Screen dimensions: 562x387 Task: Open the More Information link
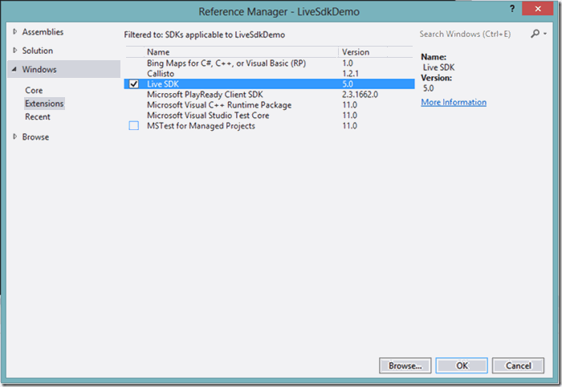pos(454,102)
